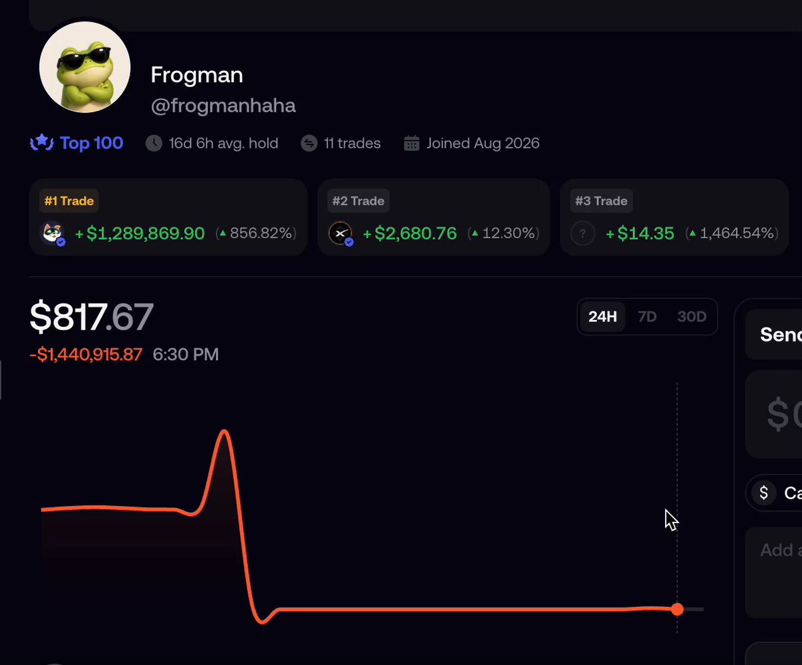Click the +$2,680.76 profit value
Viewport: 802px width, 665px height.
pos(410,233)
